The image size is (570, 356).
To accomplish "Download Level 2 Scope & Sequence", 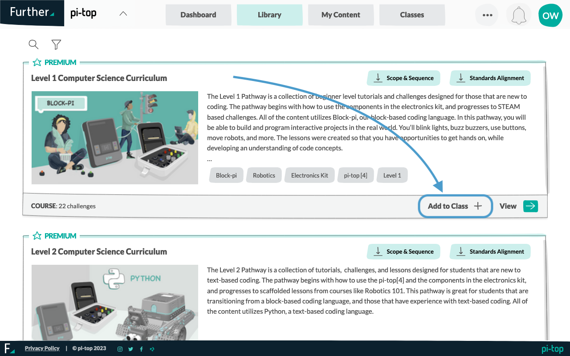I will 403,251.
